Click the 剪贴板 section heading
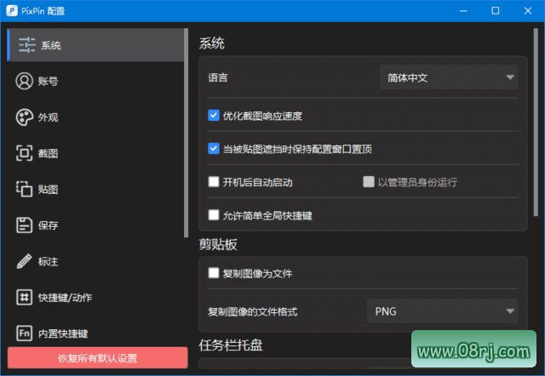 [x=218, y=244]
